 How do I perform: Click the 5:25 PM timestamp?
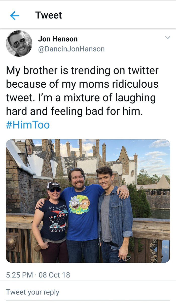19,275
